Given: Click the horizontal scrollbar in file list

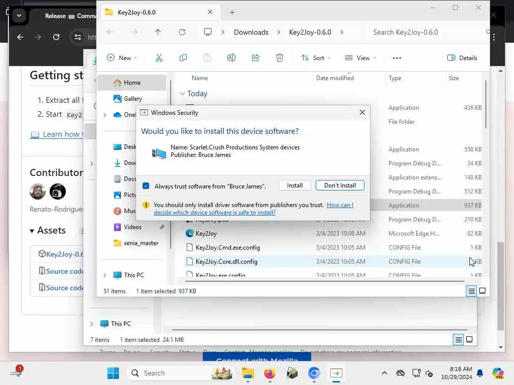Looking at the screenshot, I should 325,281.
